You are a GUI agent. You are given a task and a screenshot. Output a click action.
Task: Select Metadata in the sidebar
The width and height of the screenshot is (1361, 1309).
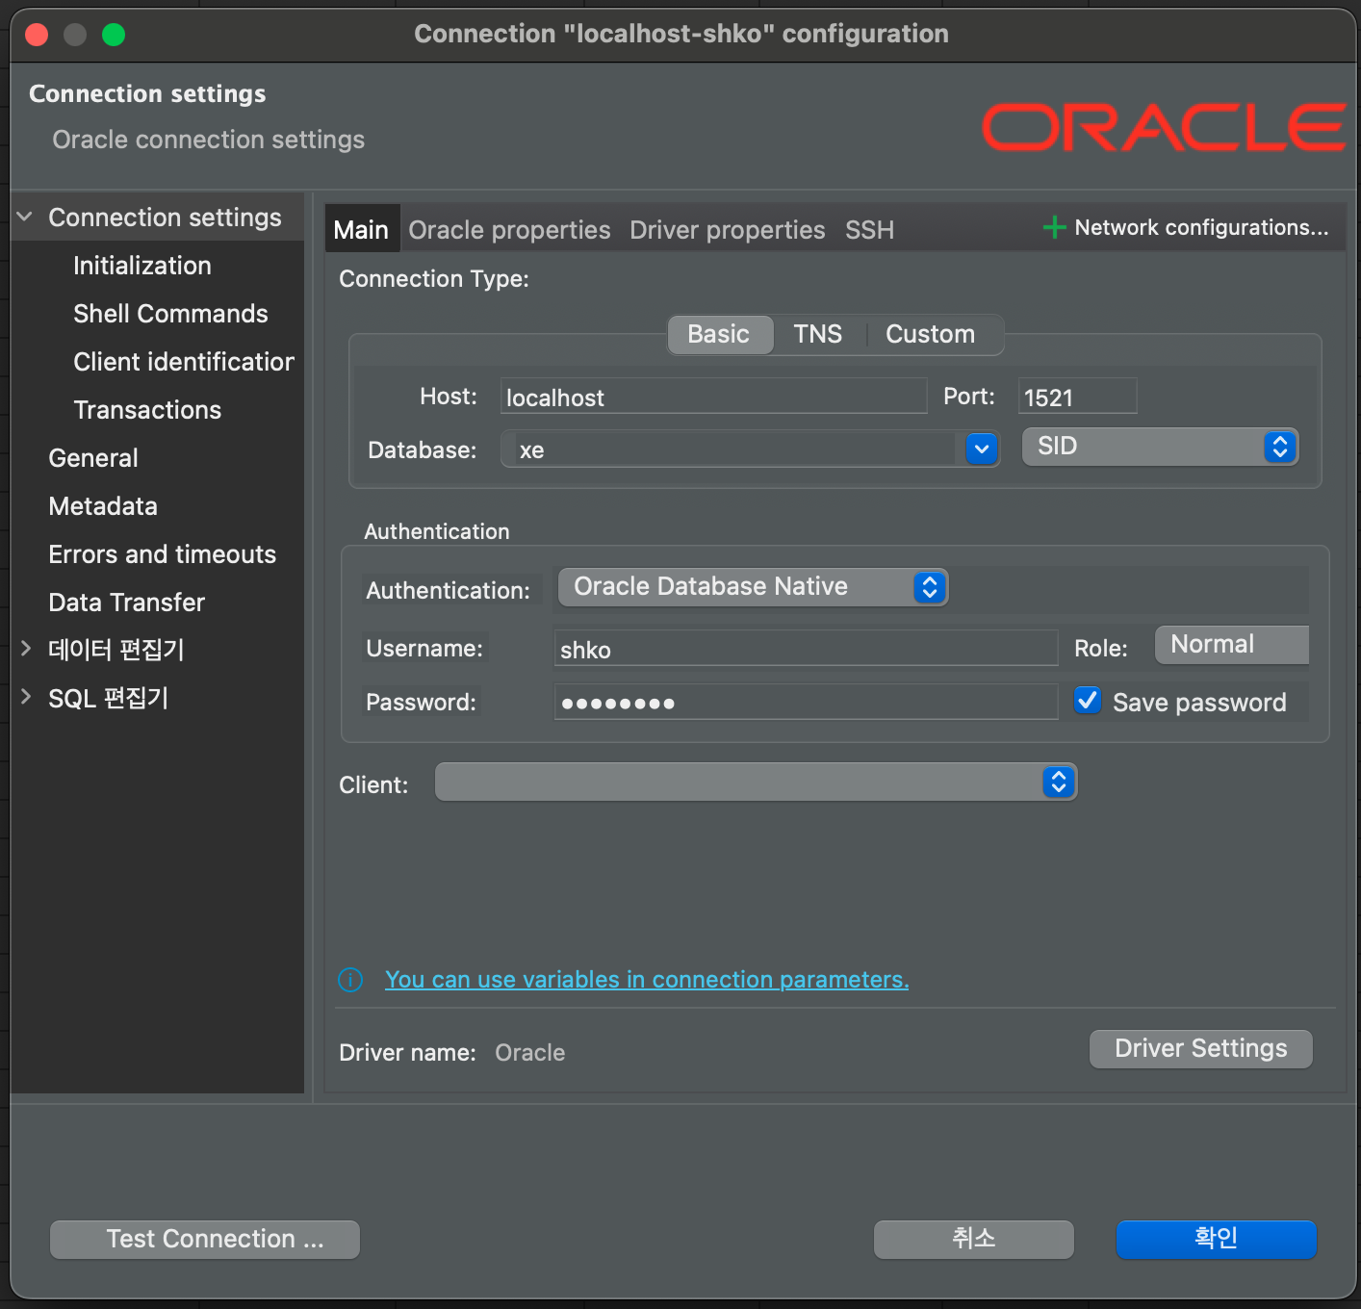coord(103,506)
